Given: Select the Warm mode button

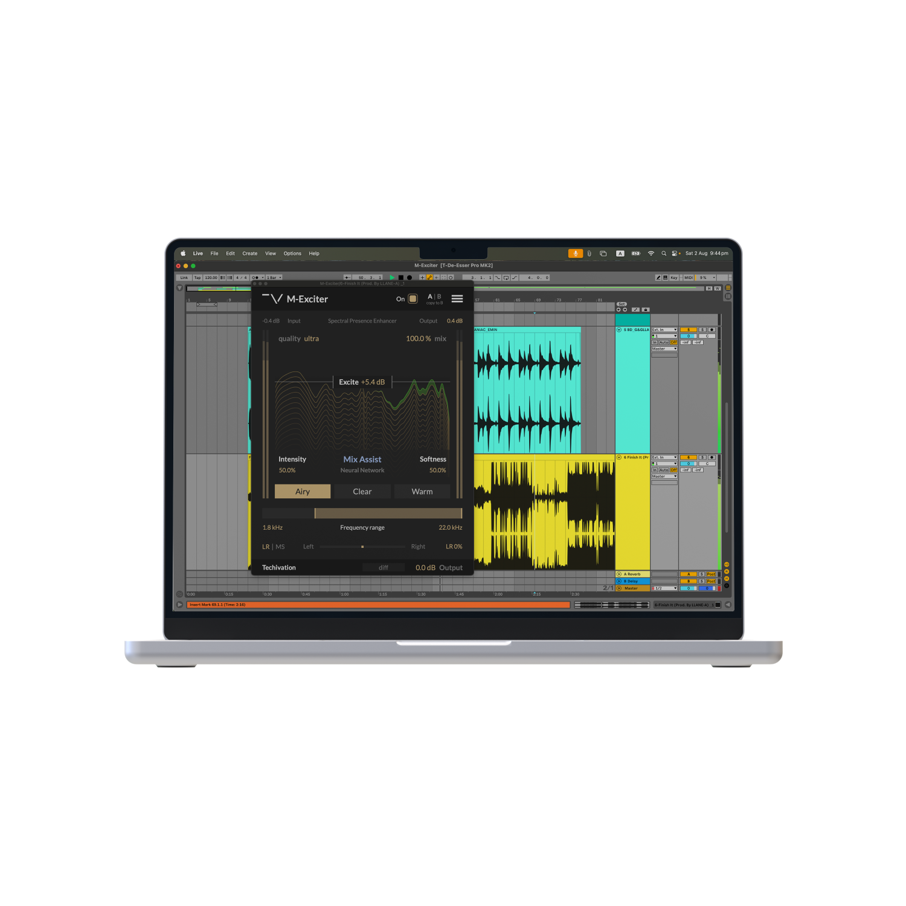Looking at the screenshot, I should click(x=422, y=492).
